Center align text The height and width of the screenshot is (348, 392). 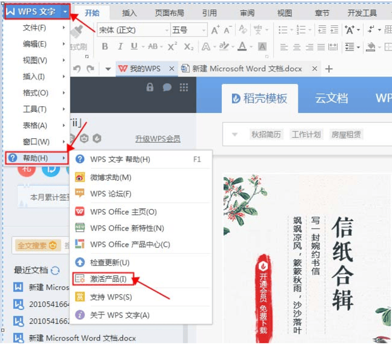[x=297, y=47]
